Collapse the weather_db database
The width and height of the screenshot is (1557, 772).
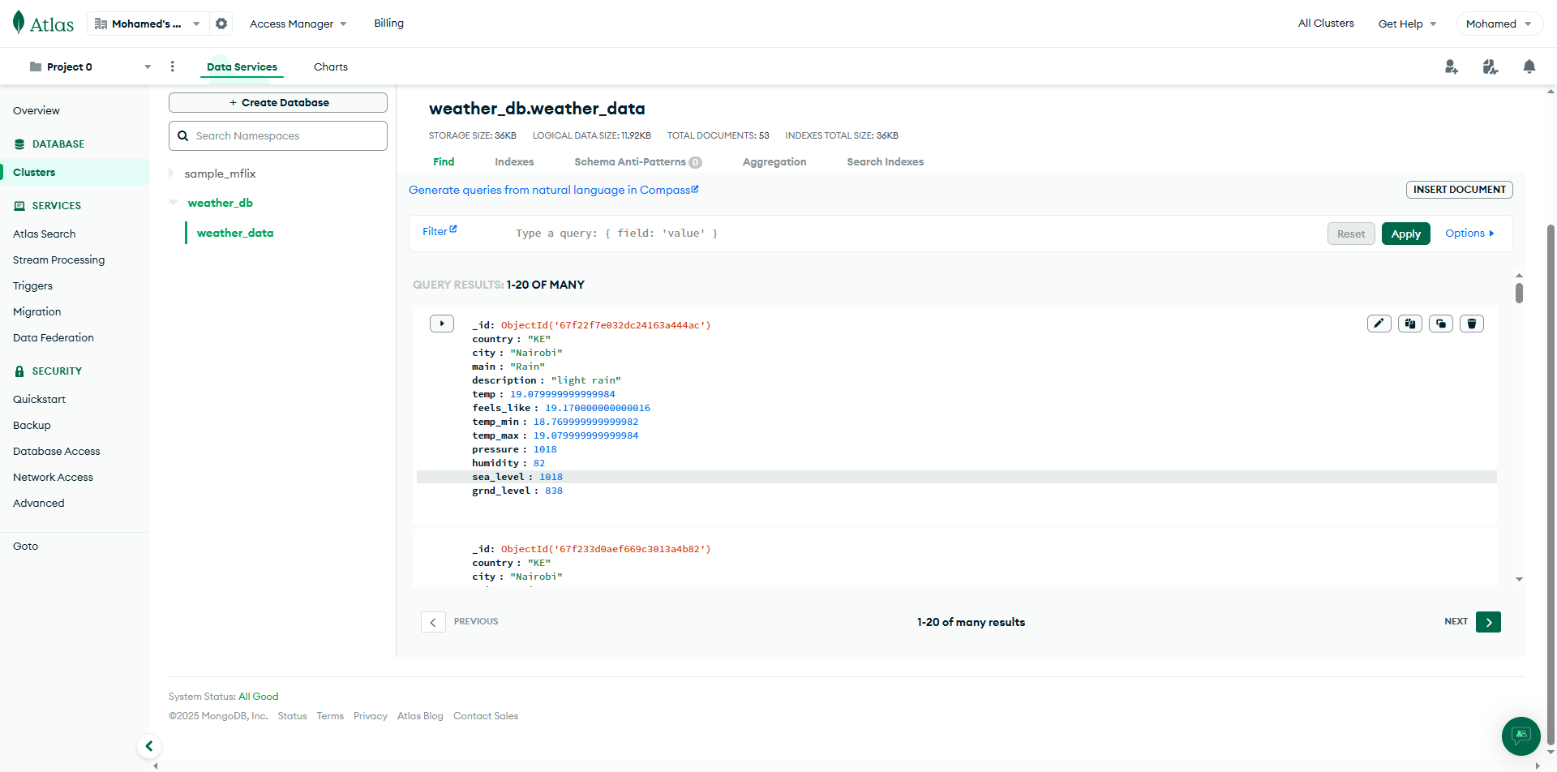tap(173, 203)
